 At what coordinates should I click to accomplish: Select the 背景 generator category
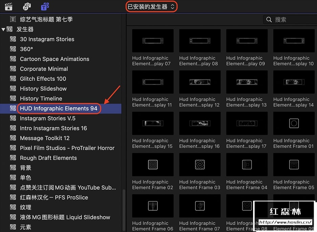click(x=25, y=168)
